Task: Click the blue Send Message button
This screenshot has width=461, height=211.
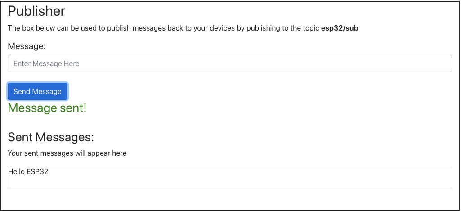Action: [38, 91]
